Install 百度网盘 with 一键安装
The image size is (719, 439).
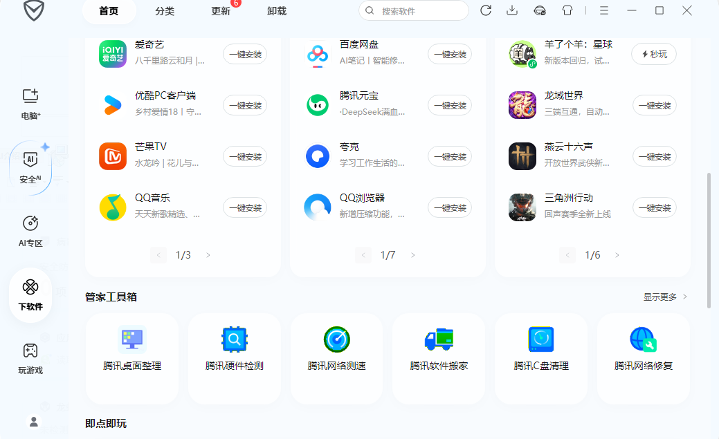[450, 54]
